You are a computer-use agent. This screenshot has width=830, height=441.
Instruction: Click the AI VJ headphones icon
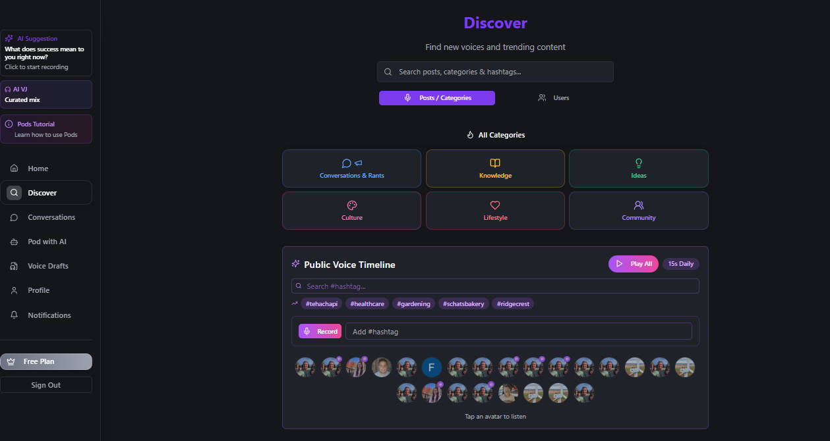(8, 89)
